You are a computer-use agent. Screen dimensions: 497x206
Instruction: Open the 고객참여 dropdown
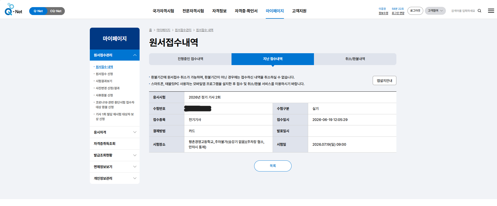[x=435, y=11]
